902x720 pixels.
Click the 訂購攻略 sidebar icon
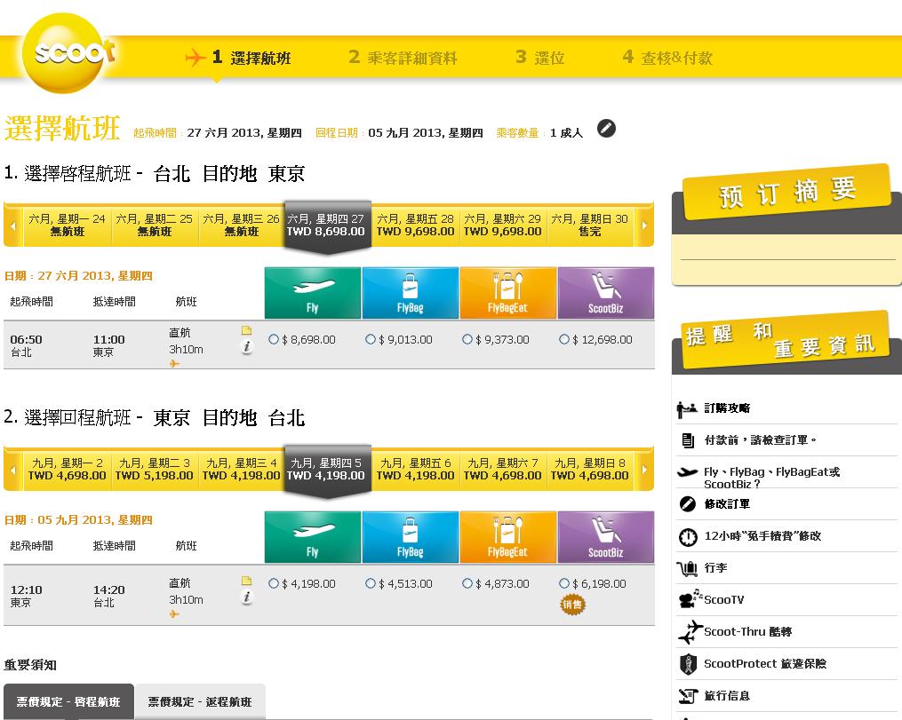coord(687,409)
